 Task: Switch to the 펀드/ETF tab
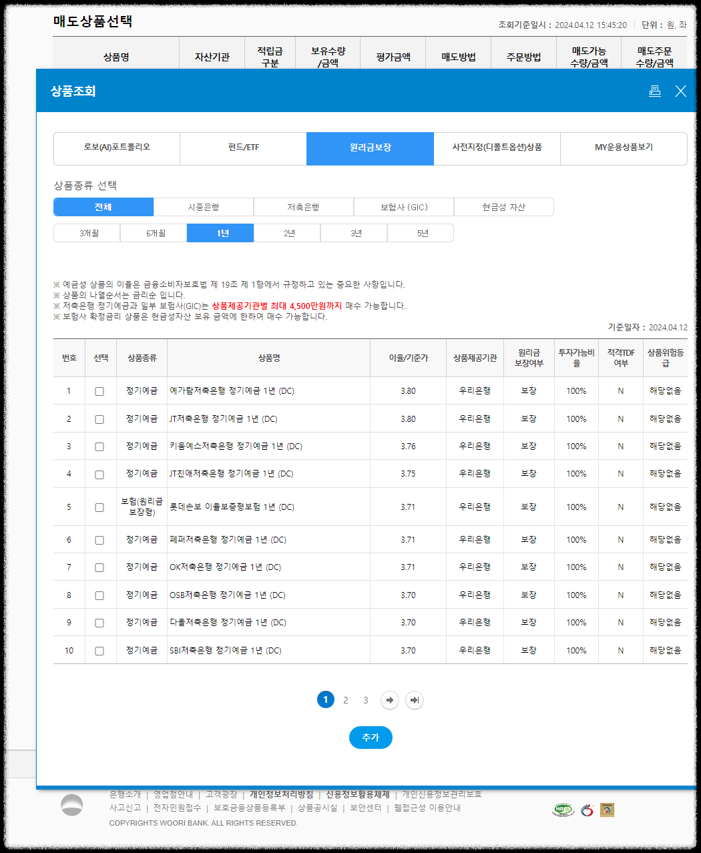pos(243,148)
